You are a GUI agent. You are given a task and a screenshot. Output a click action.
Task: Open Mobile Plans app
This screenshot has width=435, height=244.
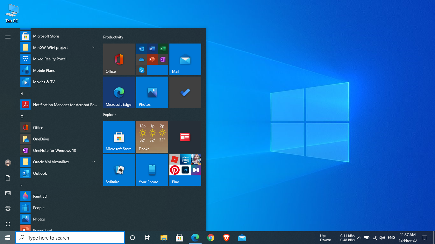pyautogui.click(x=59, y=71)
